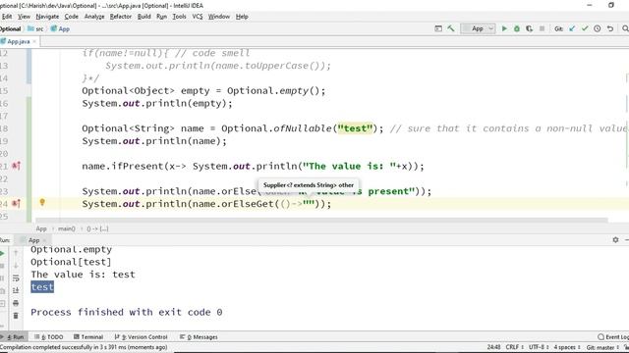The image size is (629, 353).
Task: Open Search Everywhere magnifier icon
Action: click(625, 28)
